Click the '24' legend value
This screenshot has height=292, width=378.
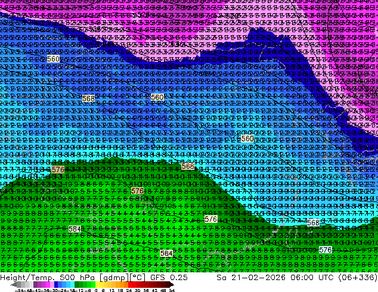[129, 291]
